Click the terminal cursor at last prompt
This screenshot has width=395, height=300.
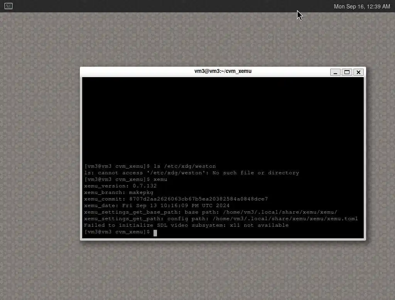pyautogui.click(x=155, y=233)
